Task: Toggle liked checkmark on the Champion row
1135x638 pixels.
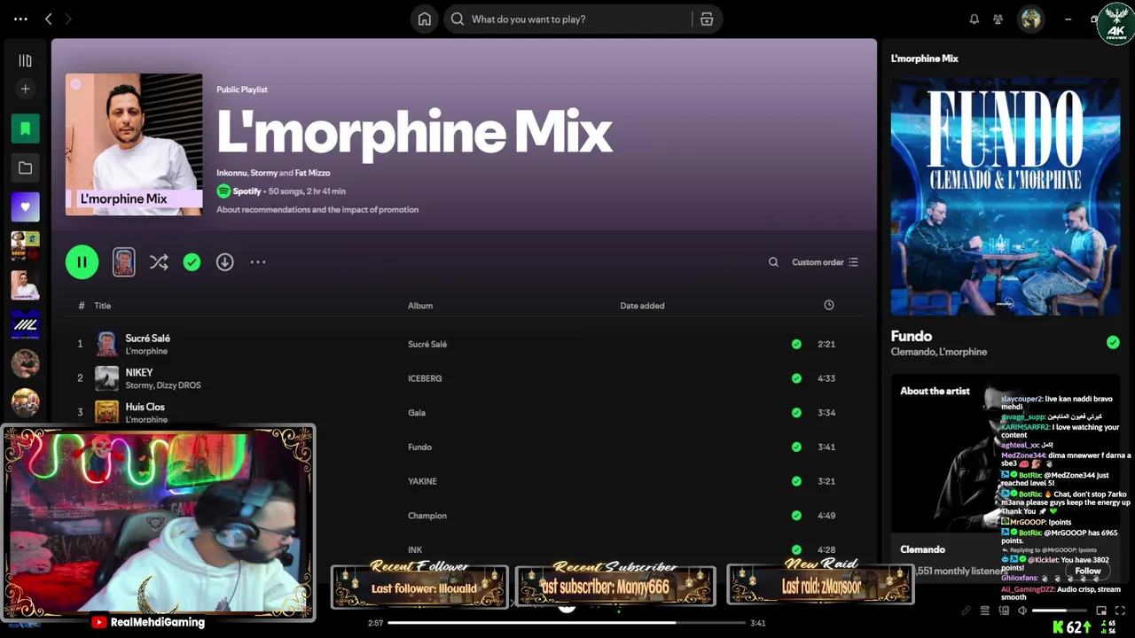Action: [x=796, y=516]
